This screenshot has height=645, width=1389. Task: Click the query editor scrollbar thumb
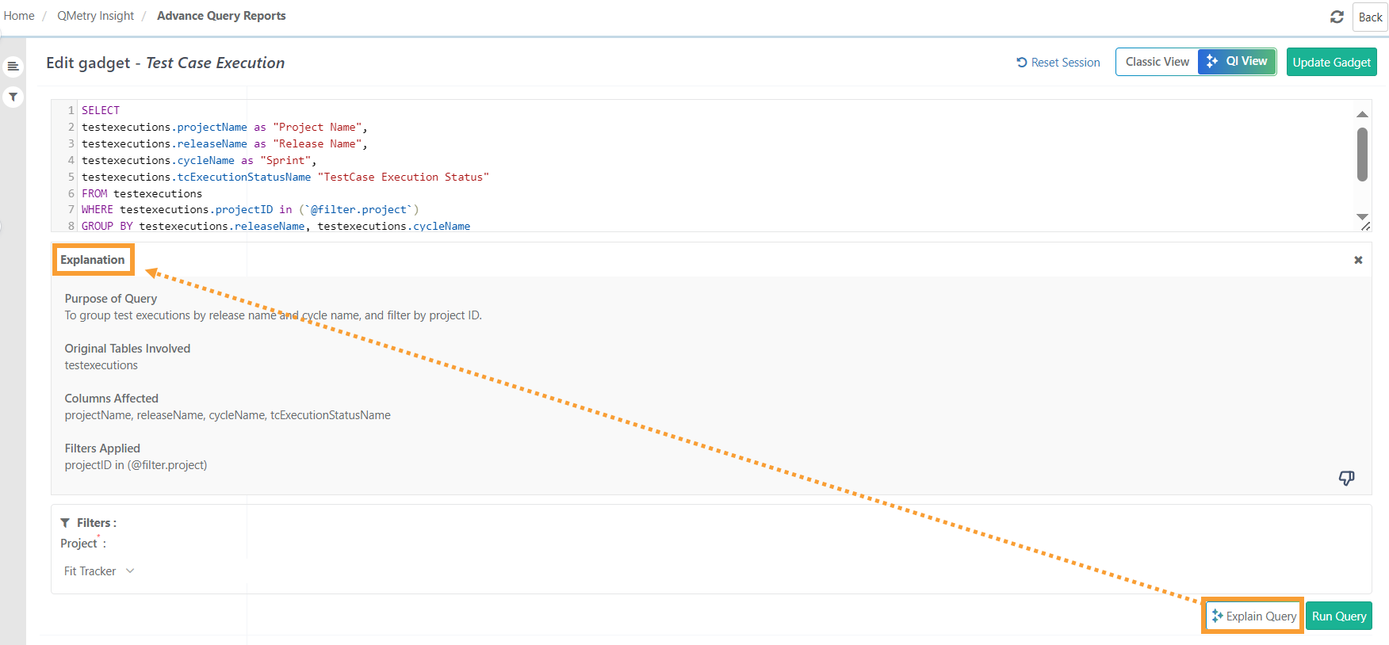pyautogui.click(x=1362, y=155)
